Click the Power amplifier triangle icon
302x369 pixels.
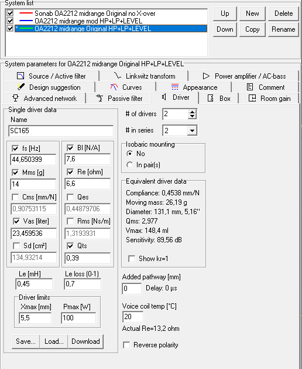coord(206,76)
